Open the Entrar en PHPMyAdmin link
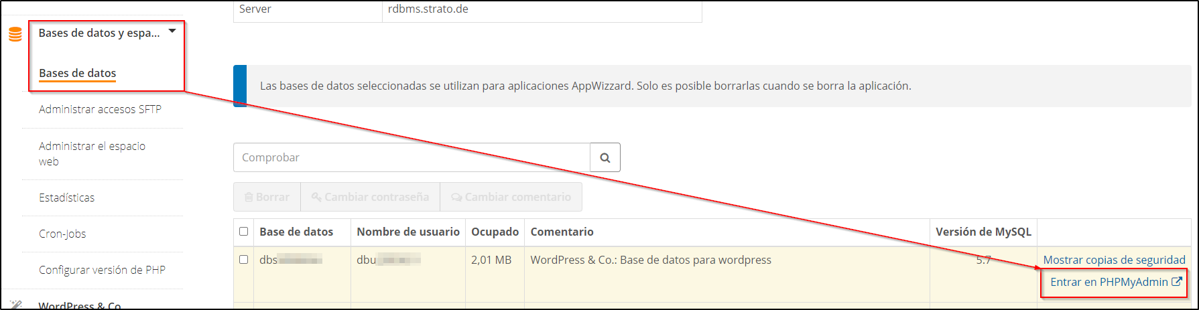The height and width of the screenshot is (310, 1199). coord(1109,282)
